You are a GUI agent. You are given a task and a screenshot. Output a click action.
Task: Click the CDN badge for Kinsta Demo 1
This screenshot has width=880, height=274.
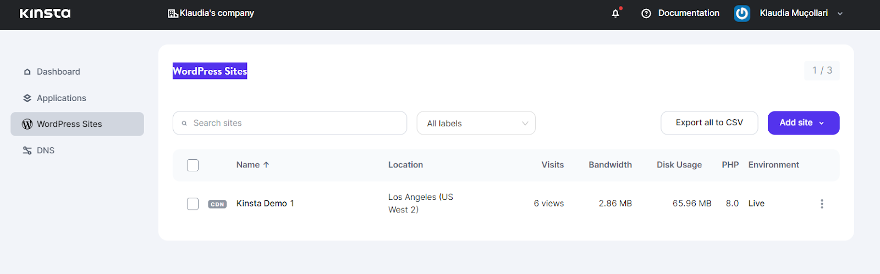click(x=217, y=204)
